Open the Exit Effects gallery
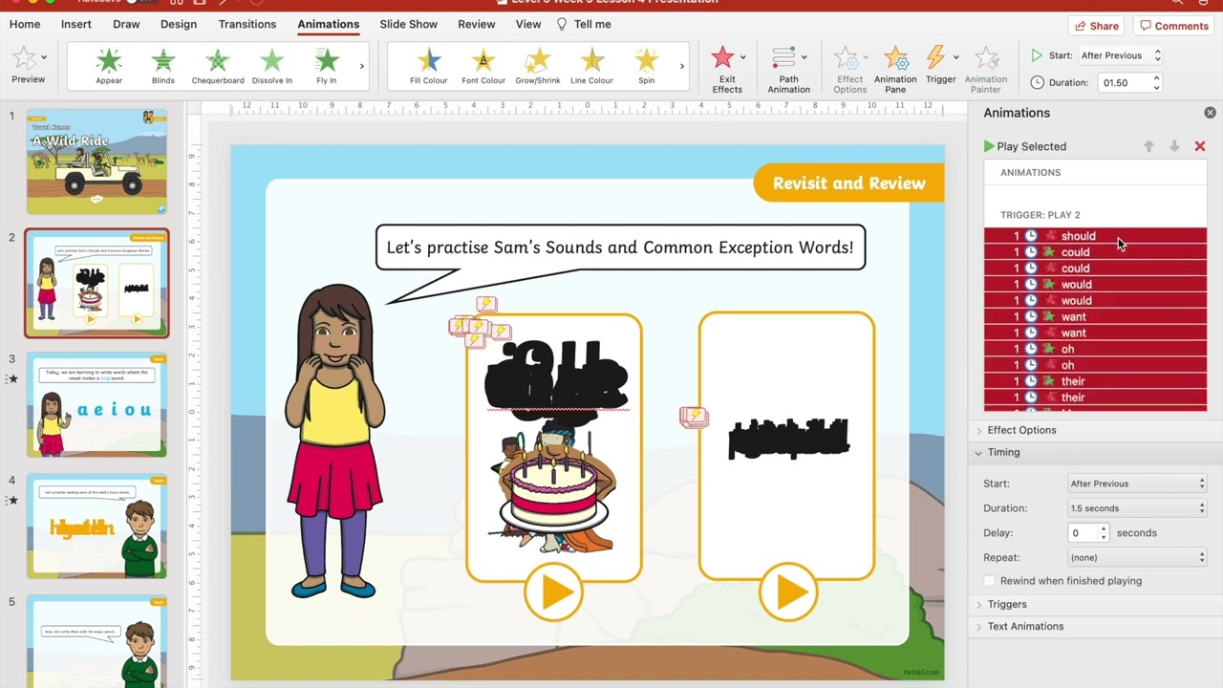Screen dimensions: 1223x688 click(x=727, y=70)
